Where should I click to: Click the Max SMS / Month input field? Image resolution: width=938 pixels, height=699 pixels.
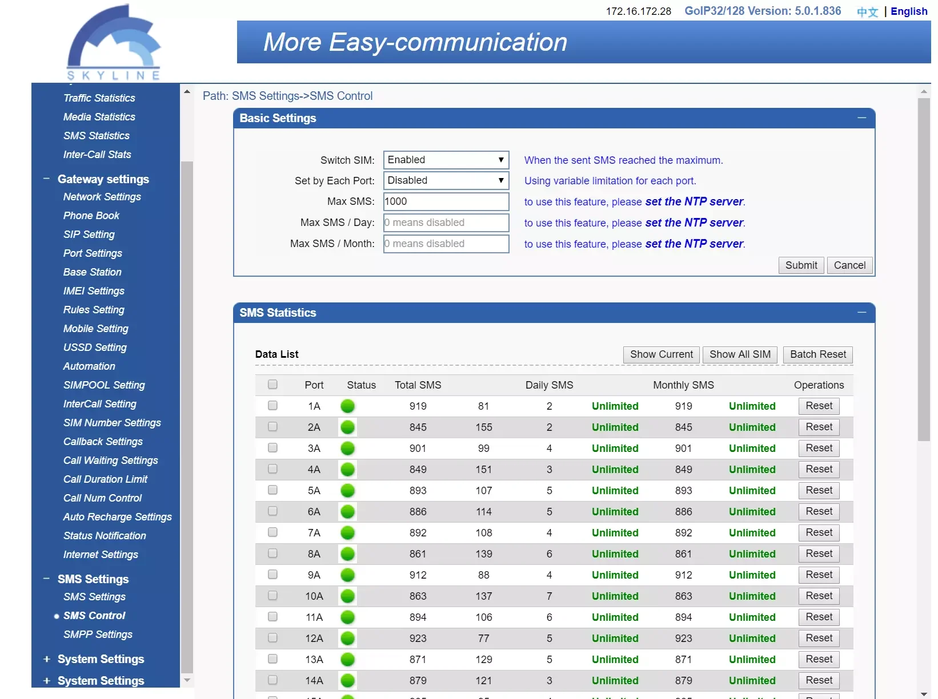coord(446,244)
